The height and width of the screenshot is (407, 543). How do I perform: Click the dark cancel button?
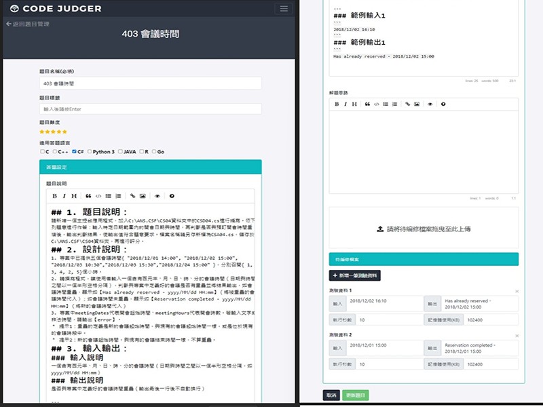coord(331,395)
